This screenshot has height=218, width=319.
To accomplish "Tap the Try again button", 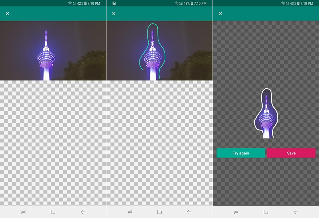I will (x=241, y=153).
